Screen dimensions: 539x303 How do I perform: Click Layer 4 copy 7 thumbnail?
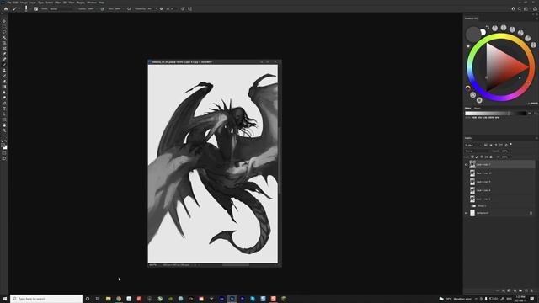tap(472, 165)
